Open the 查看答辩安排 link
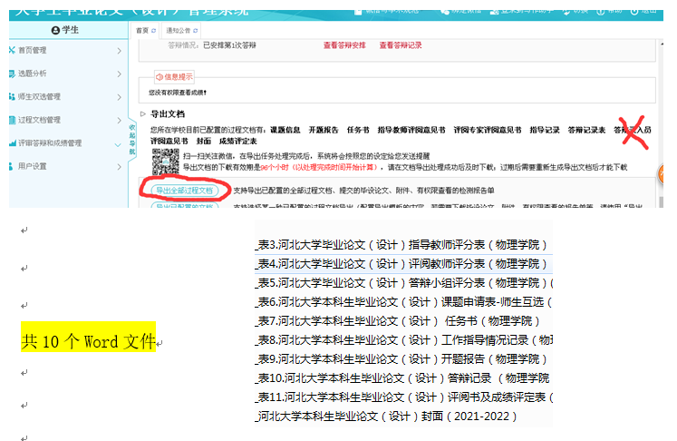 click(x=343, y=44)
